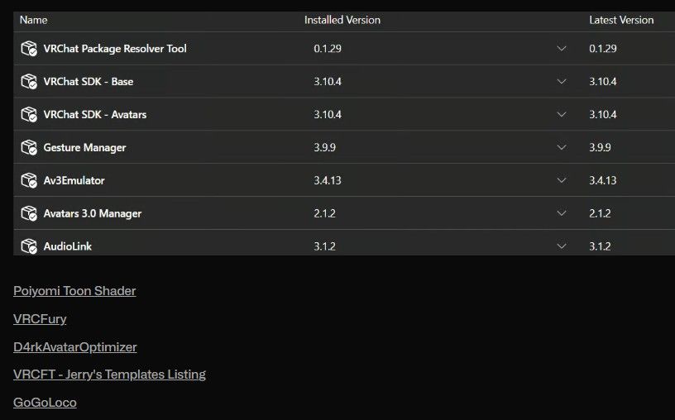This screenshot has height=420, width=675.
Task: Follow the VRCFury link
Action: click(40, 319)
